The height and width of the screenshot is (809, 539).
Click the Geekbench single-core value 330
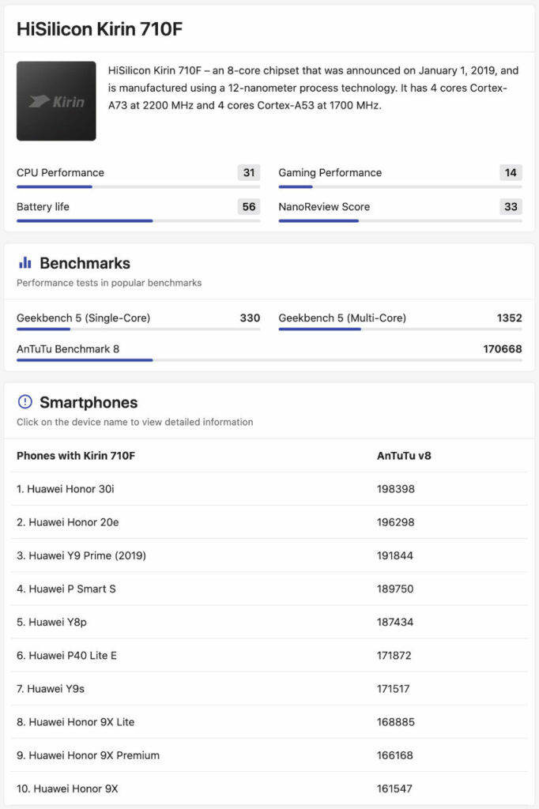[x=250, y=318]
